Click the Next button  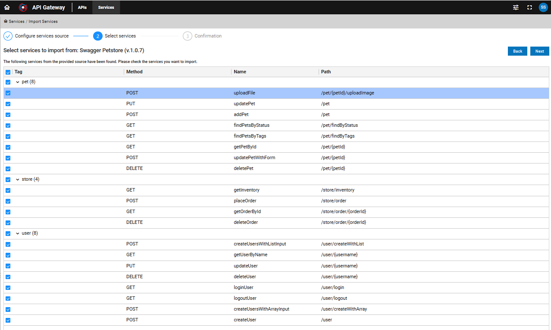tap(540, 51)
